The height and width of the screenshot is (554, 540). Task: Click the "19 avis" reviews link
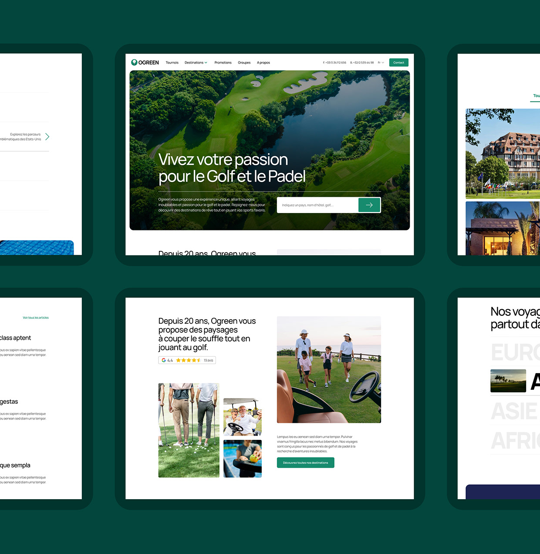click(208, 360)
